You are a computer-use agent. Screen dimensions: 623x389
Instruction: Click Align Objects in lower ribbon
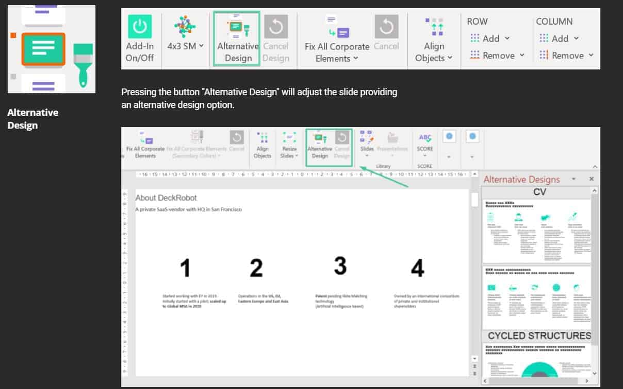click(263, 145)
